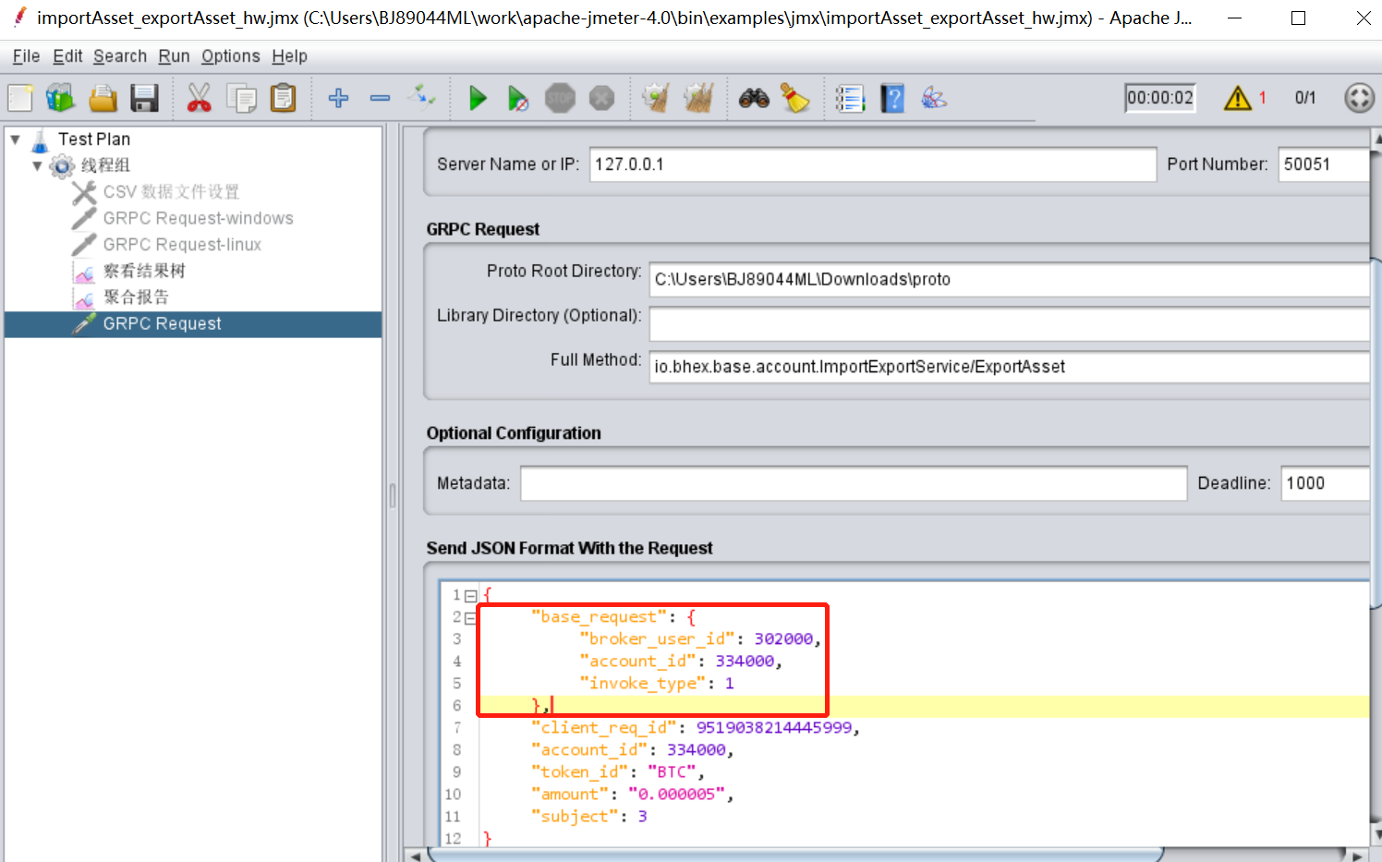Click the Reset search brush icon

click(795, 98)
